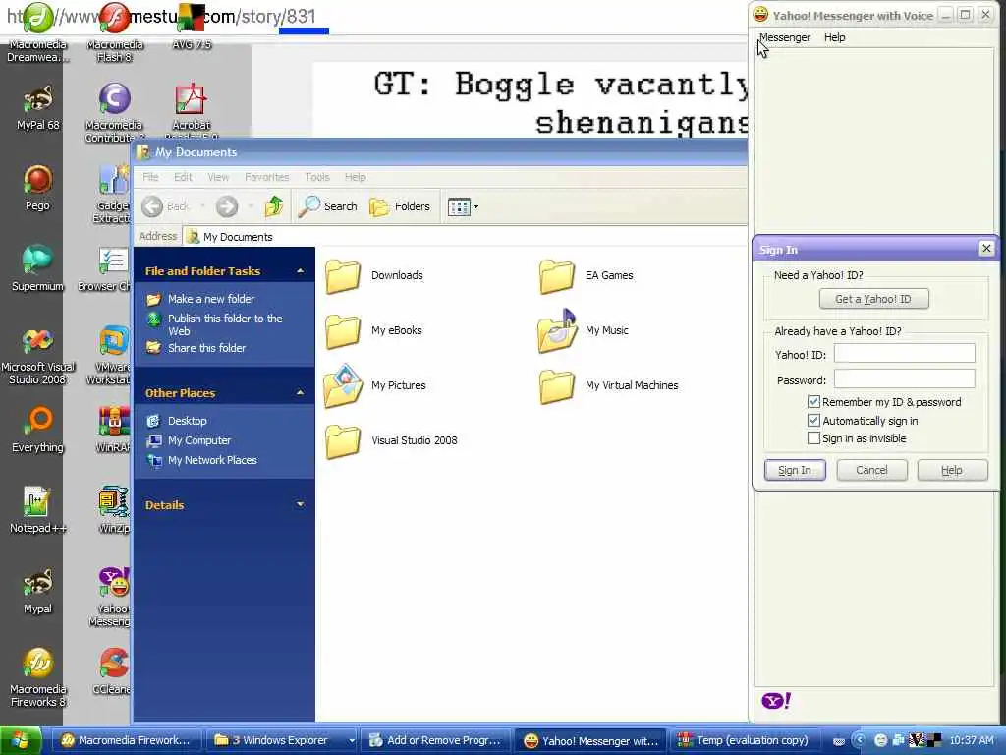Image resolution: width=1006 pixels, height=755 pixels.
Task: Expand the Details section
Action: (x=300, y=504)
